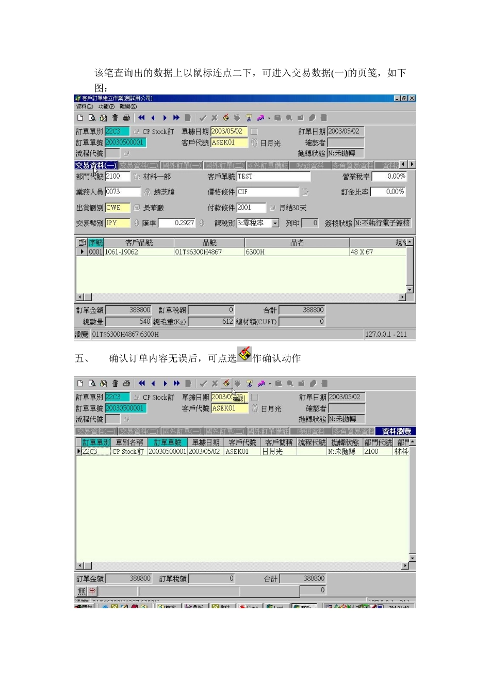
Task: Select grid row with 客戶品號 1061-19062
Action: pos(241,252)
